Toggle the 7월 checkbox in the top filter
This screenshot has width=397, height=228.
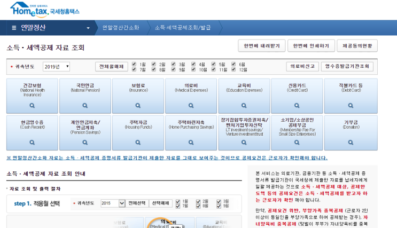click(x=134, y=69)
